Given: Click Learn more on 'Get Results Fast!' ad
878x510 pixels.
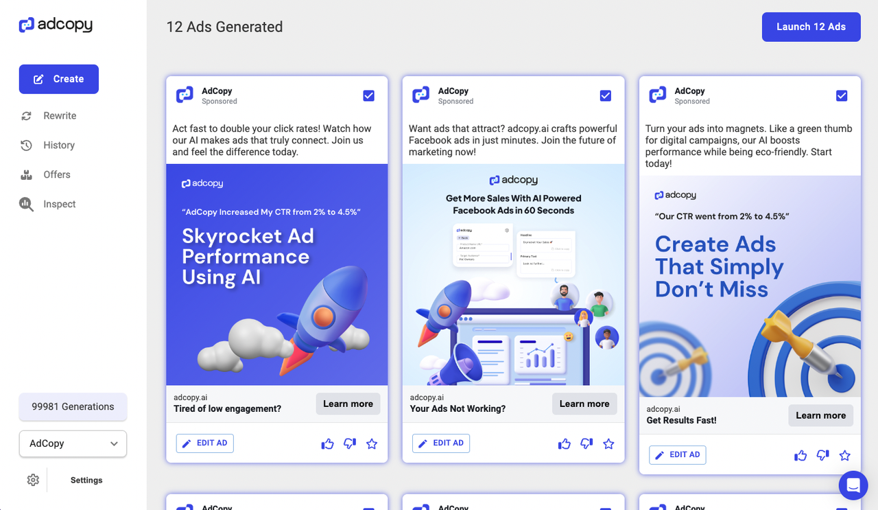Looking at the screenshot, I should pos(821,415).
